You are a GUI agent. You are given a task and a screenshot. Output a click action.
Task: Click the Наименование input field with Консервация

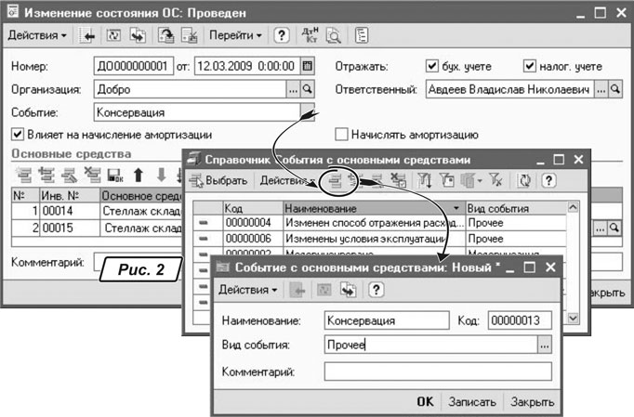click(x=385, y=319)
